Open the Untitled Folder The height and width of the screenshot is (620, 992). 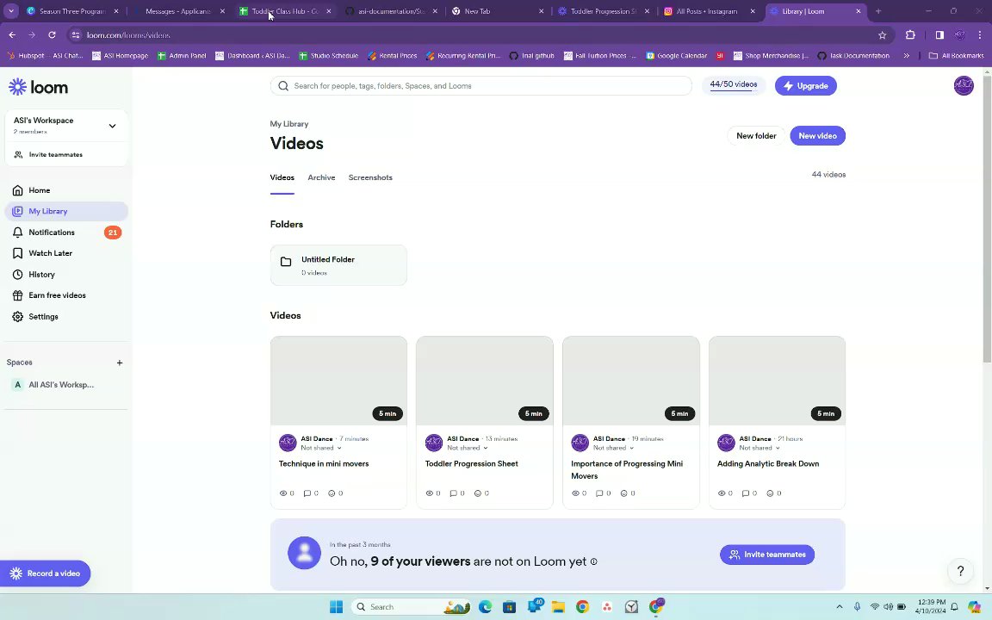(338, 265)
